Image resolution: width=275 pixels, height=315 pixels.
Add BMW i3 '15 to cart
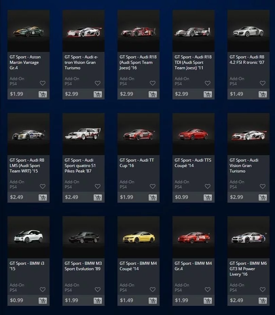[x=42, y=300]
